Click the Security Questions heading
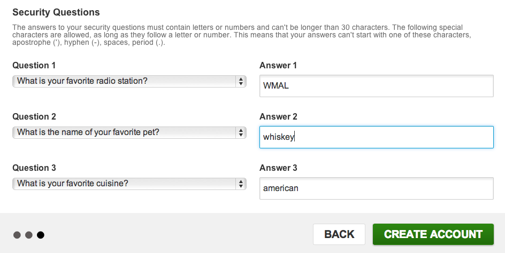Image resolution: width=505 pixels, height=253 pixels. click(56, 12)
